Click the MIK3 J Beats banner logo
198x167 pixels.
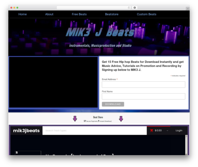(100, 32)
